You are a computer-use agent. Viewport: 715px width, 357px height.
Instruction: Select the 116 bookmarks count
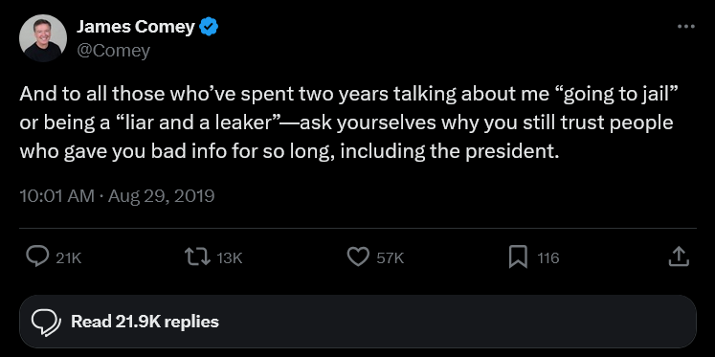[x=548, y=258]
